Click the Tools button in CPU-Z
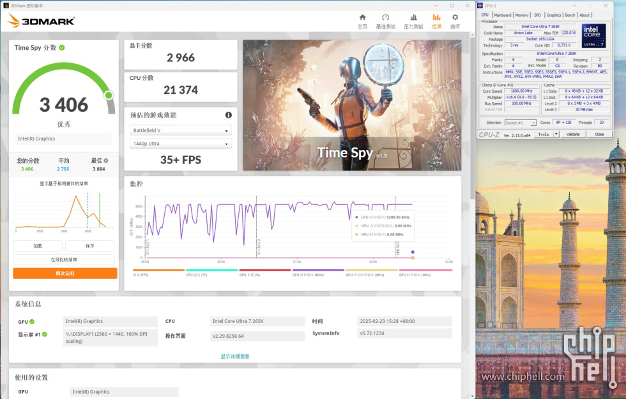 point(544,135)
